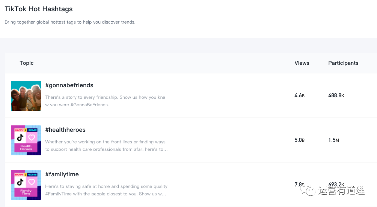Click the WeChat logo icon in the watermark
This screenshot has width=377, height=207.
pos(308,190)
